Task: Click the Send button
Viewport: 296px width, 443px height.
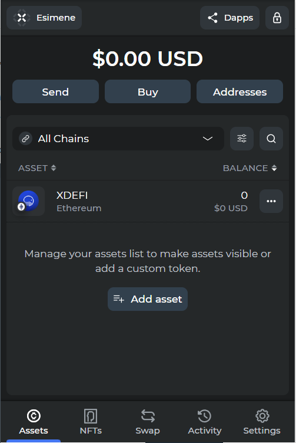Action: pyautogui.click(x=55, y=91)
